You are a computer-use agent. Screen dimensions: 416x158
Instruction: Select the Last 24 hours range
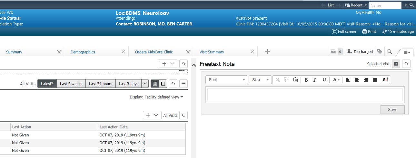pos(100,84)
